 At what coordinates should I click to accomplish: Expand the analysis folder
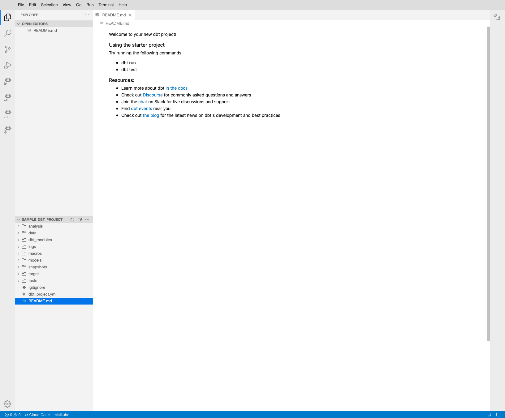[54, 226]
